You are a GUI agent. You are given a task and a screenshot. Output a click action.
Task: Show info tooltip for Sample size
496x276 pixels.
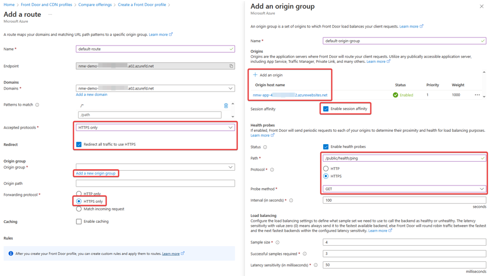coord(277,242)
